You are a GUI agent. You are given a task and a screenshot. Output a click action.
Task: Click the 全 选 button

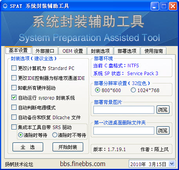28,147
